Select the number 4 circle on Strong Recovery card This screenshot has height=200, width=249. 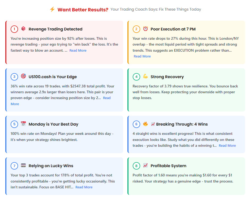click(136, 77)
